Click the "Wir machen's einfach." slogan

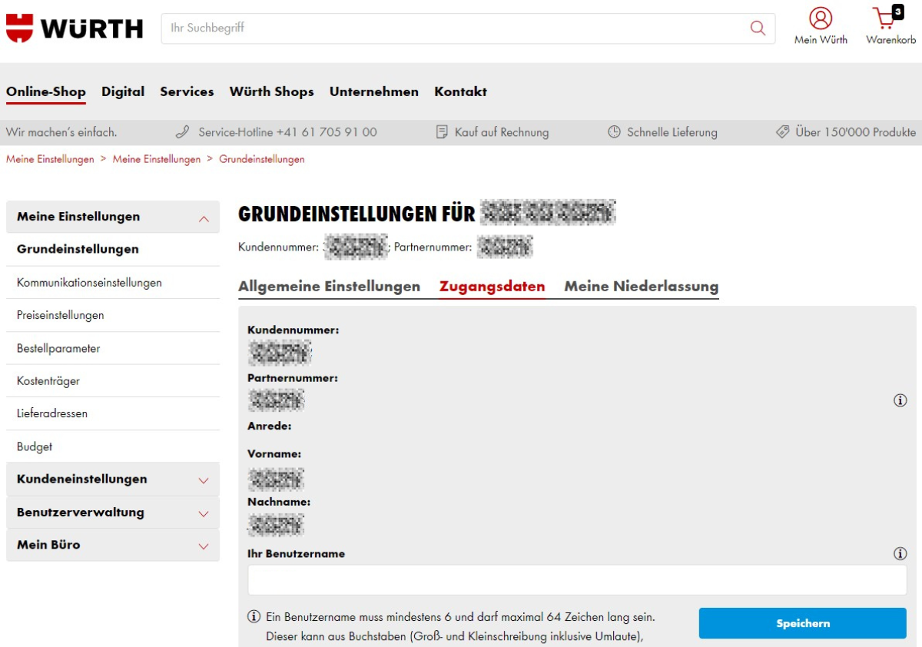click(61, 132)
